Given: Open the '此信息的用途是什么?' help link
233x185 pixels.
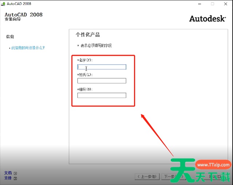Looking at the screenshot, I should tap(28, 48).
